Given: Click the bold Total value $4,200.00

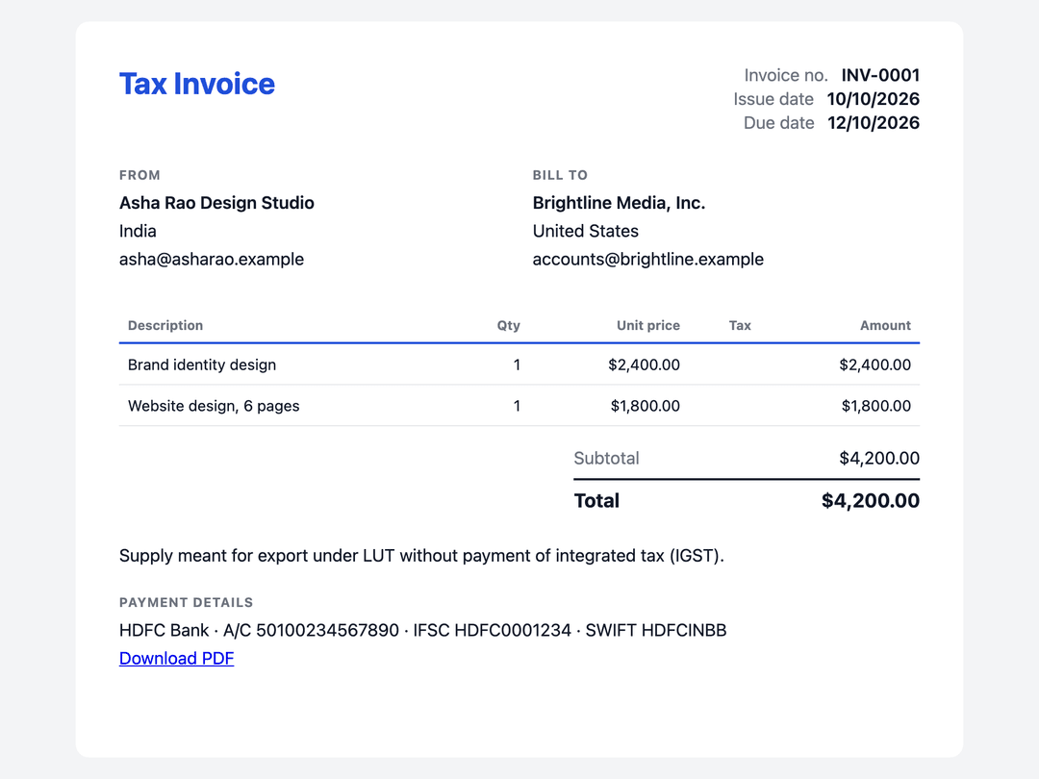Looking at the screenshot, I should 870,501.
